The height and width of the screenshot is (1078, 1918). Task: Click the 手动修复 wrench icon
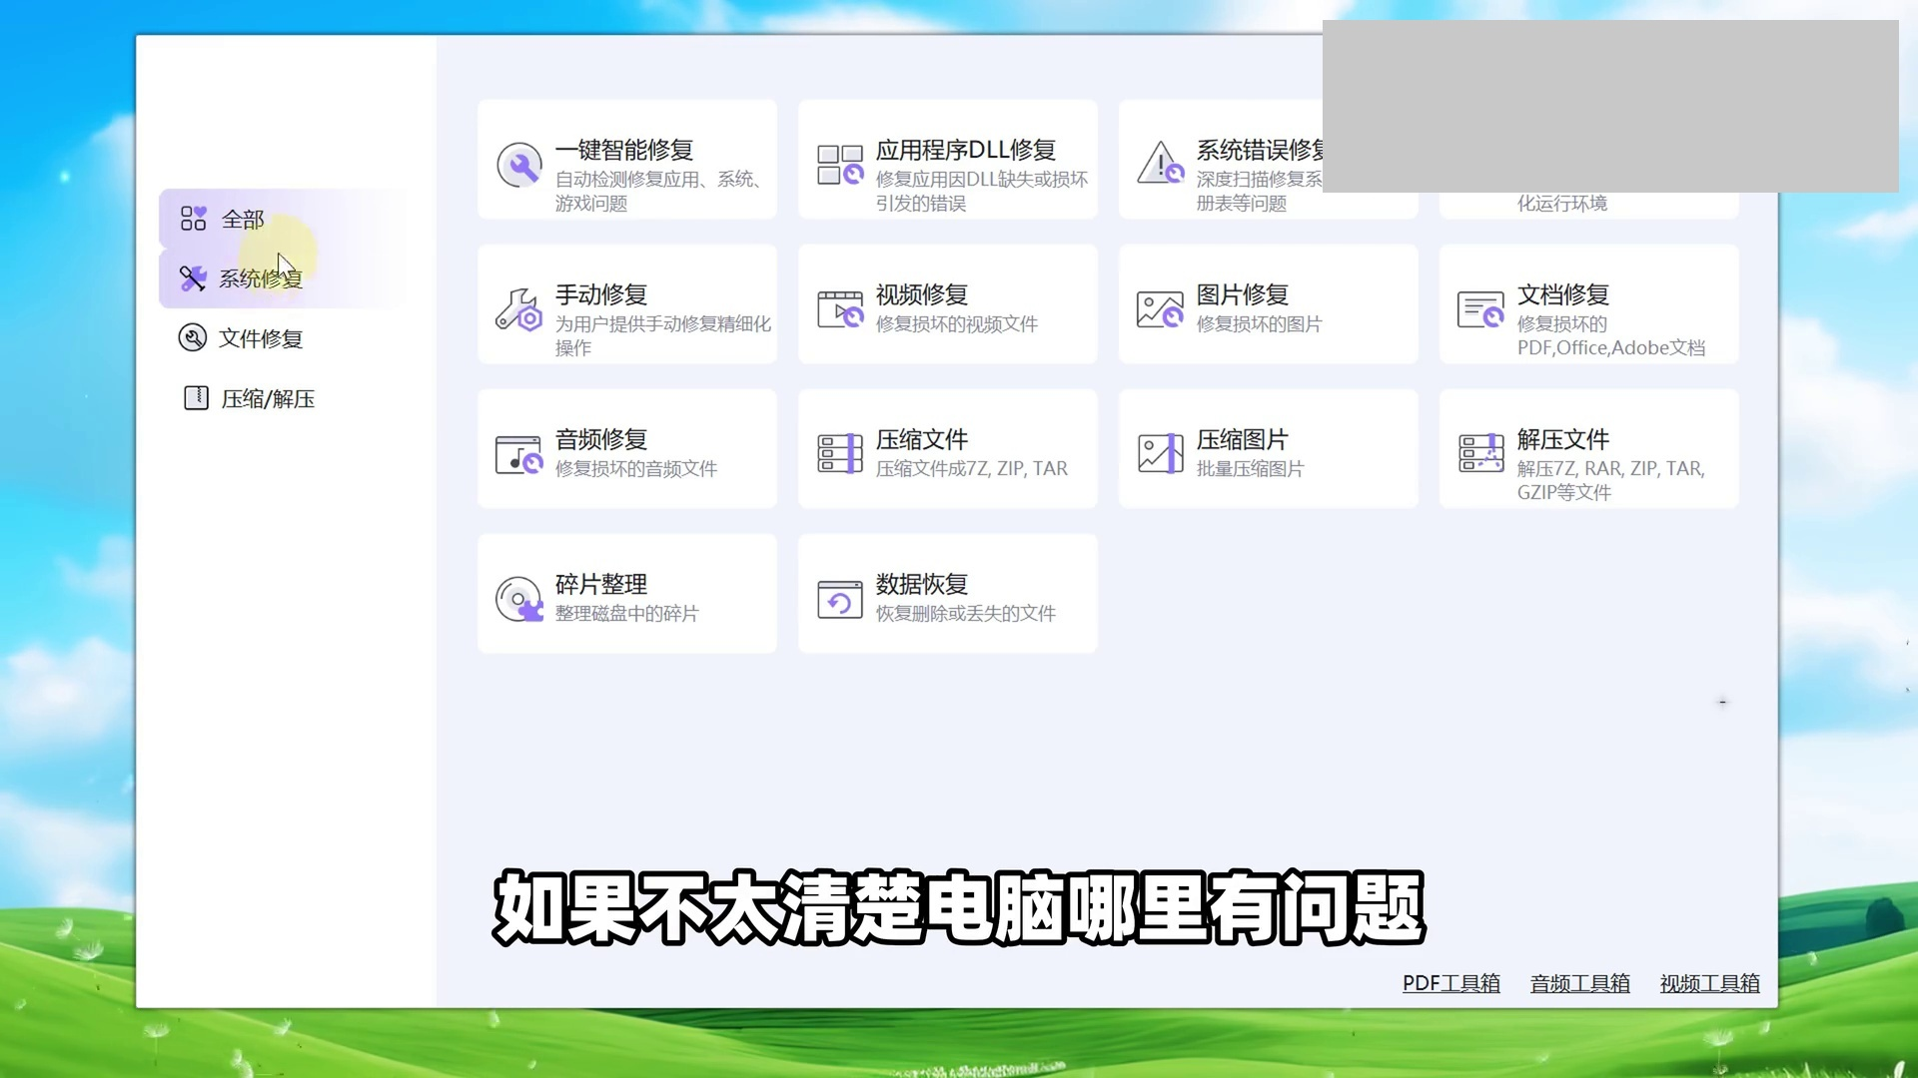tap(519, 310)
